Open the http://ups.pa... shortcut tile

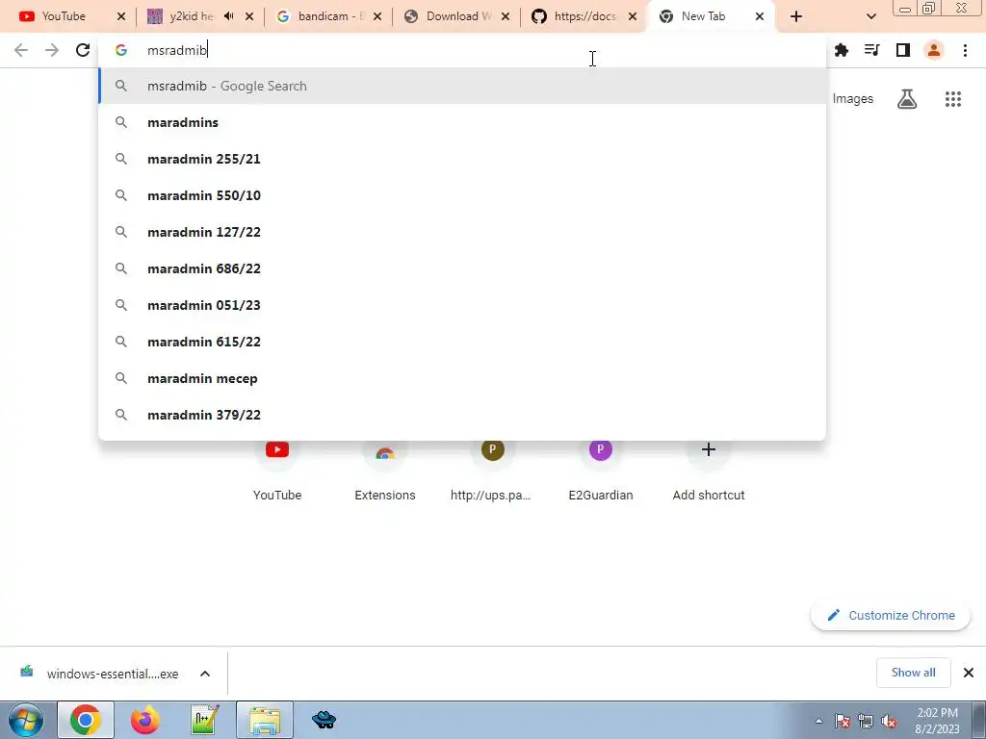492,470
